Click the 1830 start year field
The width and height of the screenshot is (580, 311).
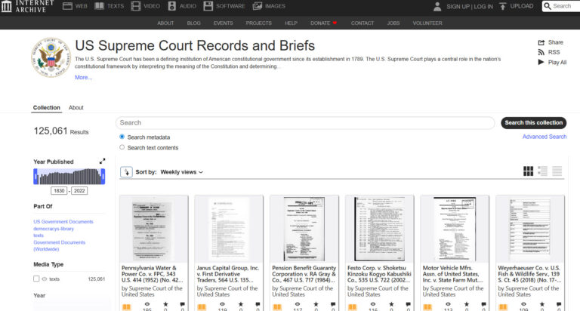pos(59,191)
